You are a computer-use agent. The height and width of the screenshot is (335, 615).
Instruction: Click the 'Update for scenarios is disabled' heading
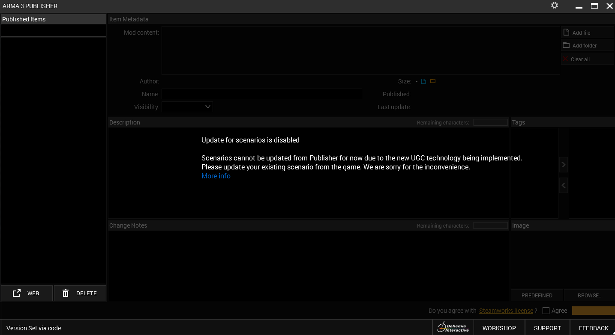click(x=250, y=140)
